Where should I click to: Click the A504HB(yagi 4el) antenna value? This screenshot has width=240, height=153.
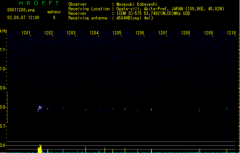point(135,18)
